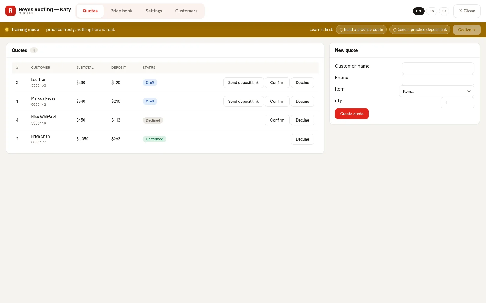
Task: Click customer name Nina Whitfield
Action: [43, 117]
